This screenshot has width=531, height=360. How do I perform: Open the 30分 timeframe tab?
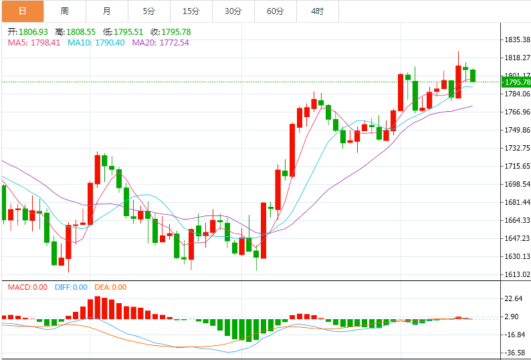(233, 11)
